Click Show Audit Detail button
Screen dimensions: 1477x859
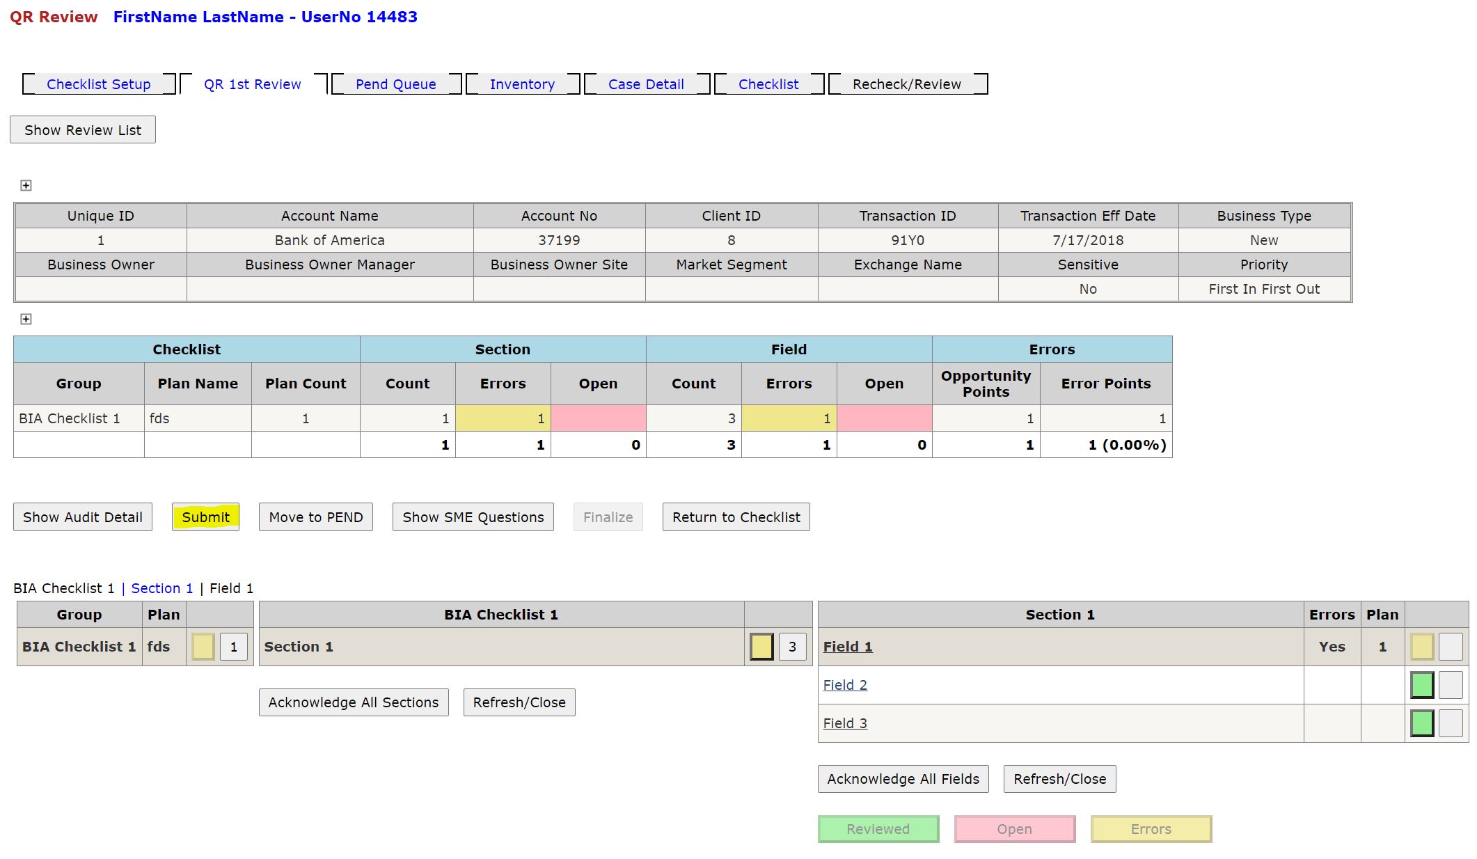(x=83, y=517)
